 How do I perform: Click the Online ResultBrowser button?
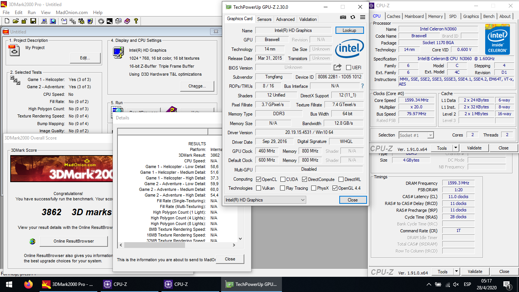(74, 241)
